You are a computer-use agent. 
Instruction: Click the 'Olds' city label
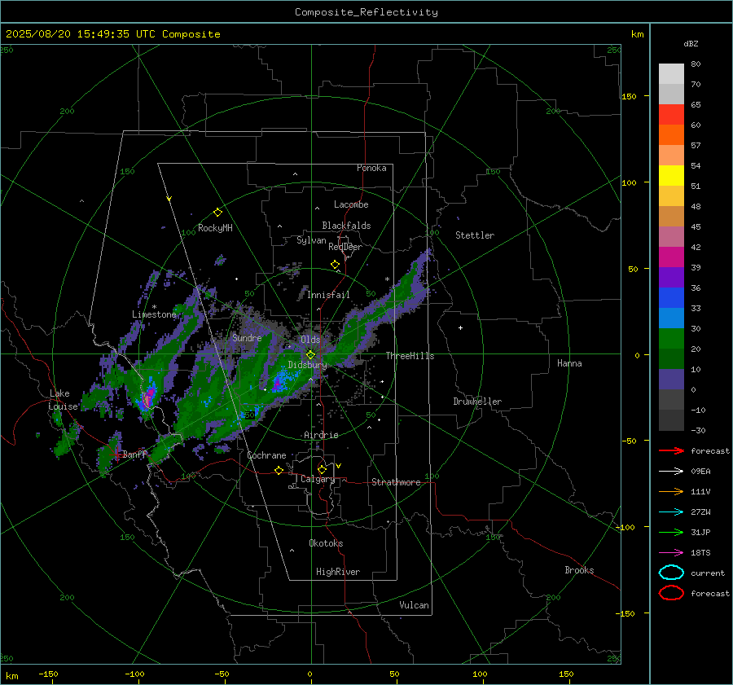point(310,340)
